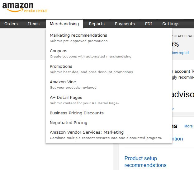Expand the Reports menu
This screenshot has width=194, height=170.
coord(97,24)
